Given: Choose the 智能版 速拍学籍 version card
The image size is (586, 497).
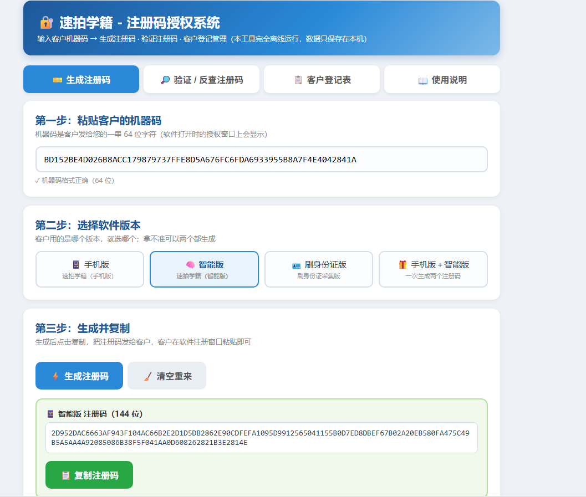Looking at the screenshot, I should tap(204, 269).
